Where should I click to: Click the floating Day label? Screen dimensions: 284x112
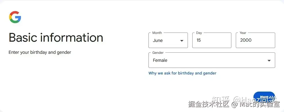coord(199,33)
